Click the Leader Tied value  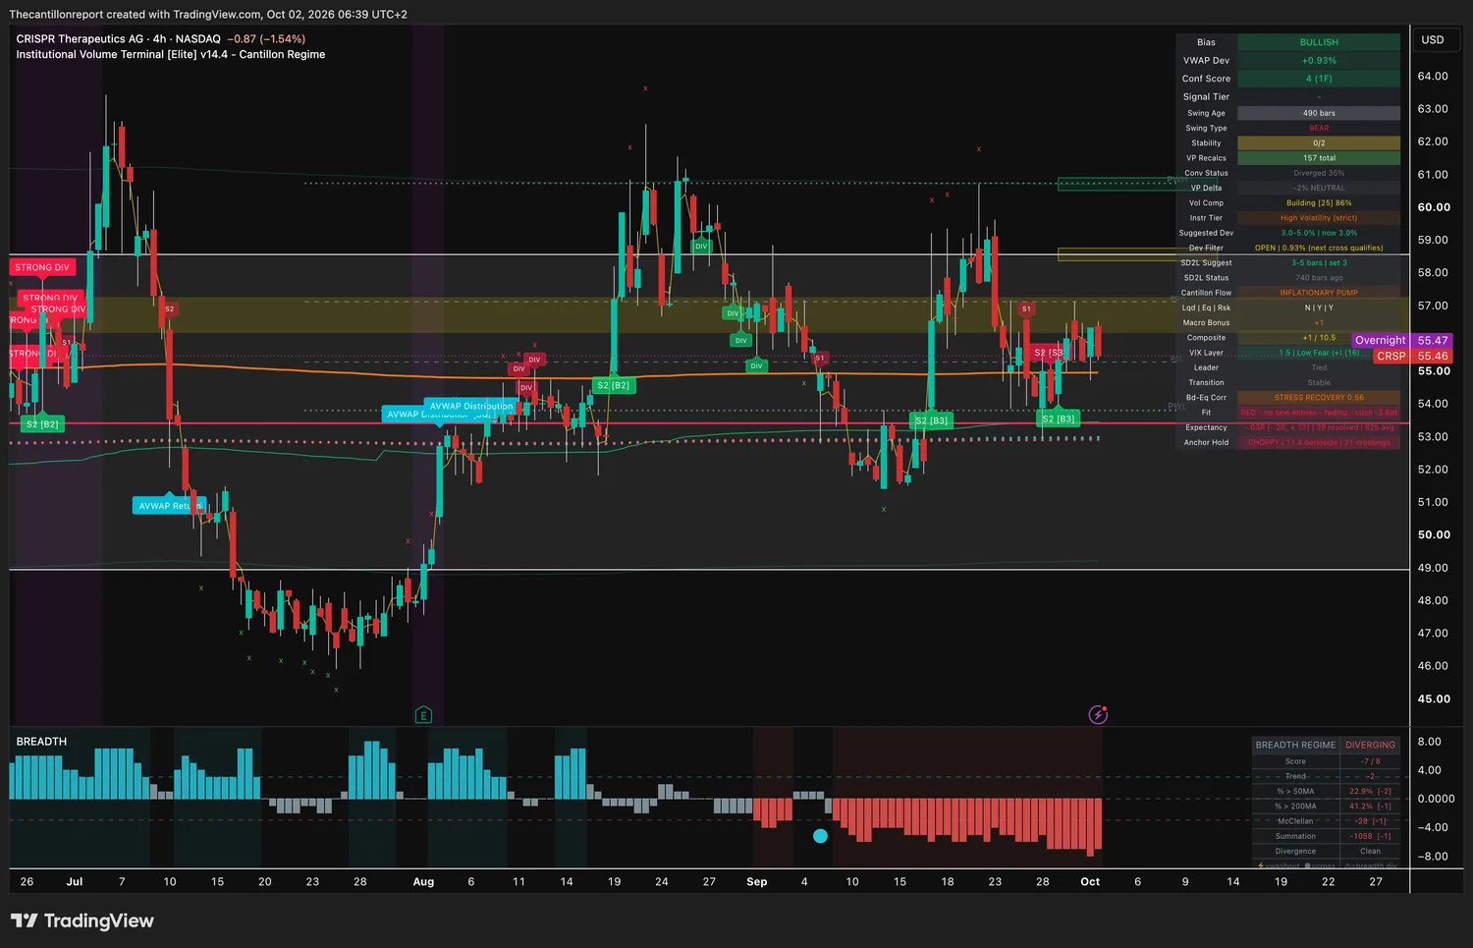[x=1319, y=367]
